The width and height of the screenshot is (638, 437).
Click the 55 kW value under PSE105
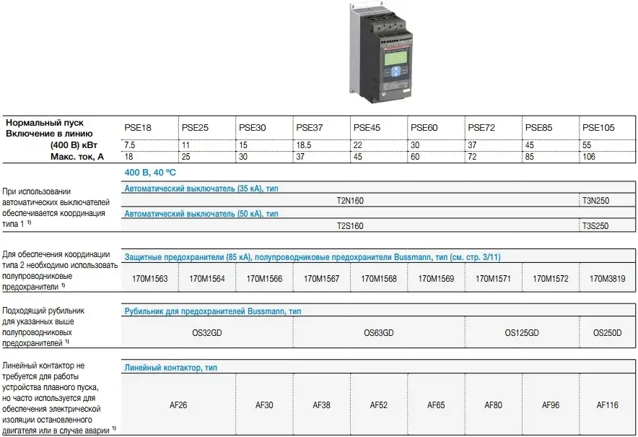pyautogui.click(x=587, y=145)
